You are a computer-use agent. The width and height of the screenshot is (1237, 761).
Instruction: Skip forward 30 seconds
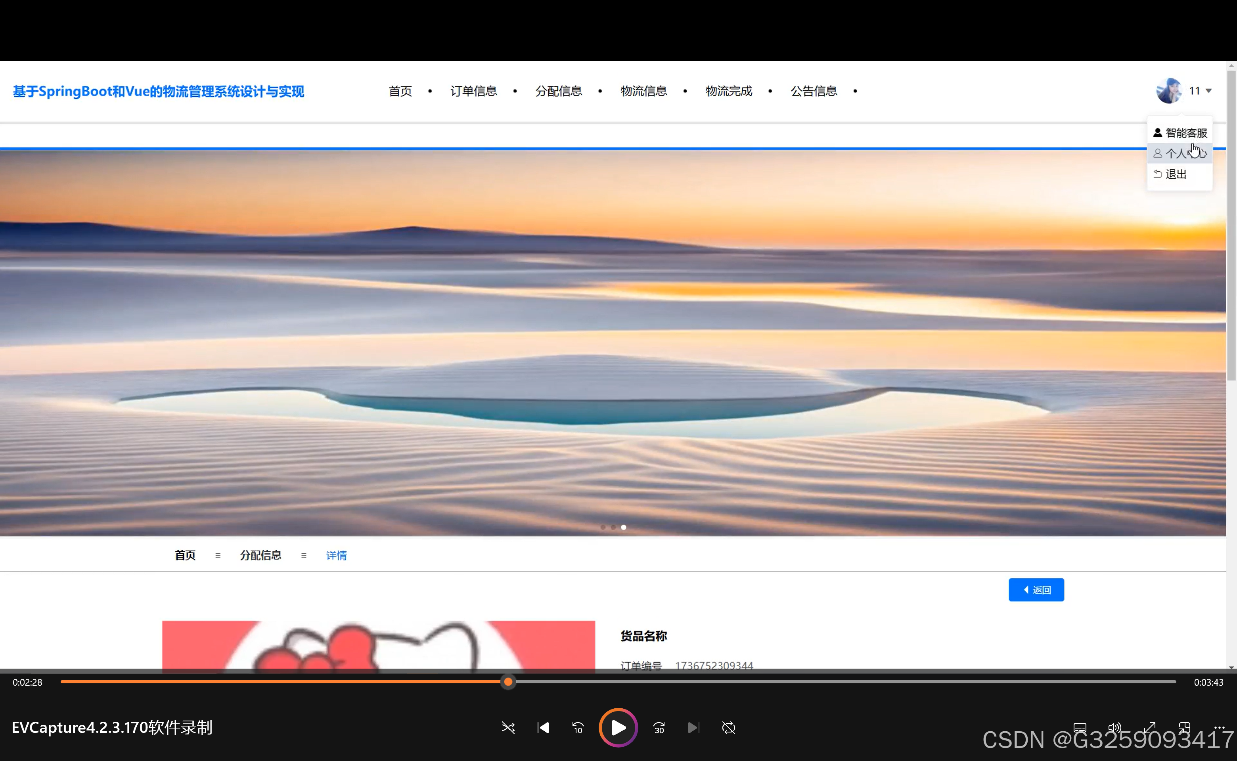[x=659, y=728]
